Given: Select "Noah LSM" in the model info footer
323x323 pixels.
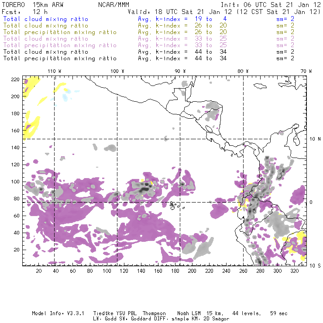Looking at the screenshot, I should [x=189, y=313].
